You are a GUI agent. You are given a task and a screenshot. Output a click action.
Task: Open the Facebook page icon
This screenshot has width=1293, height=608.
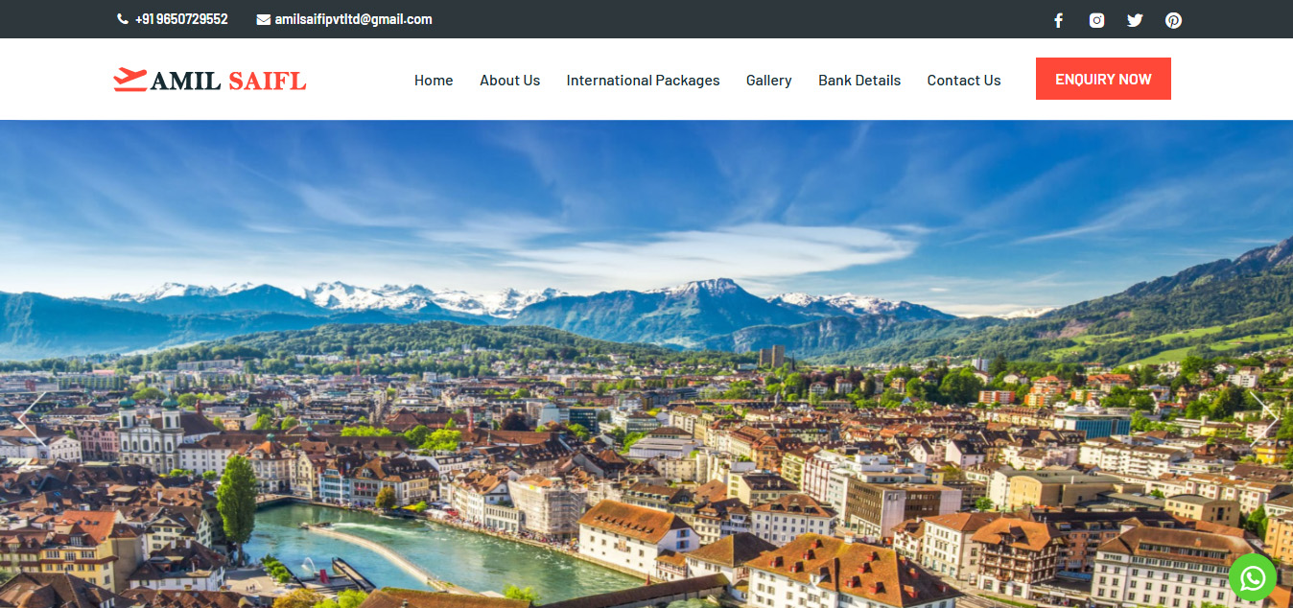[x=1058, y=20]
